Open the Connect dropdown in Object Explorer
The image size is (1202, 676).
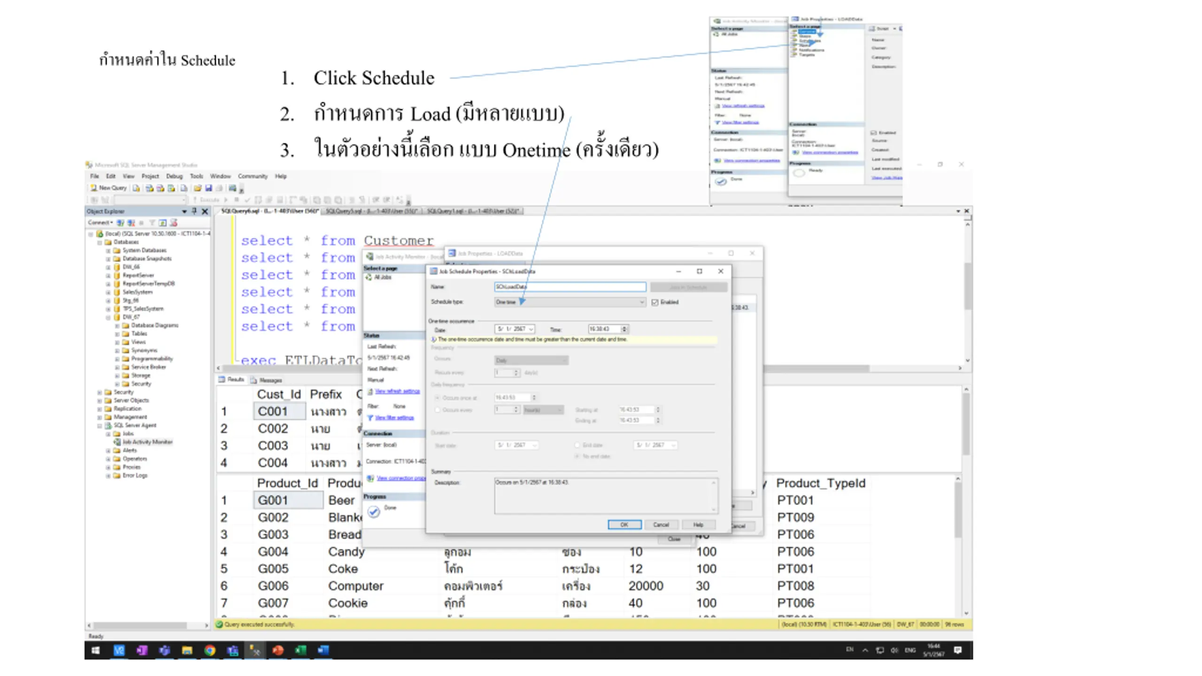(100, 223)
